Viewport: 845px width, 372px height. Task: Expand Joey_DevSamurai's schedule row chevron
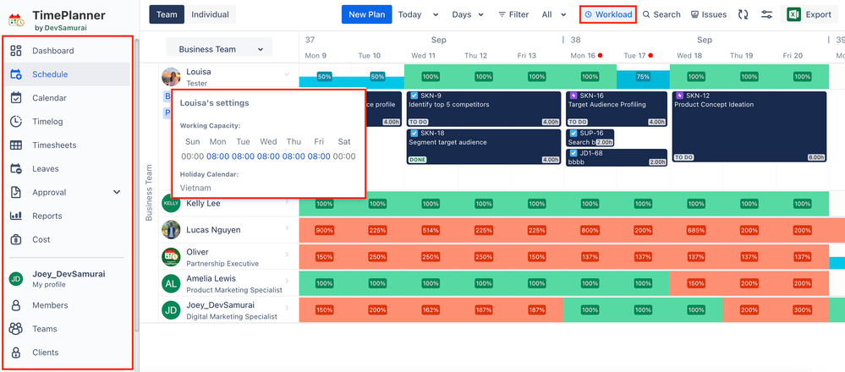coord(287,308)
